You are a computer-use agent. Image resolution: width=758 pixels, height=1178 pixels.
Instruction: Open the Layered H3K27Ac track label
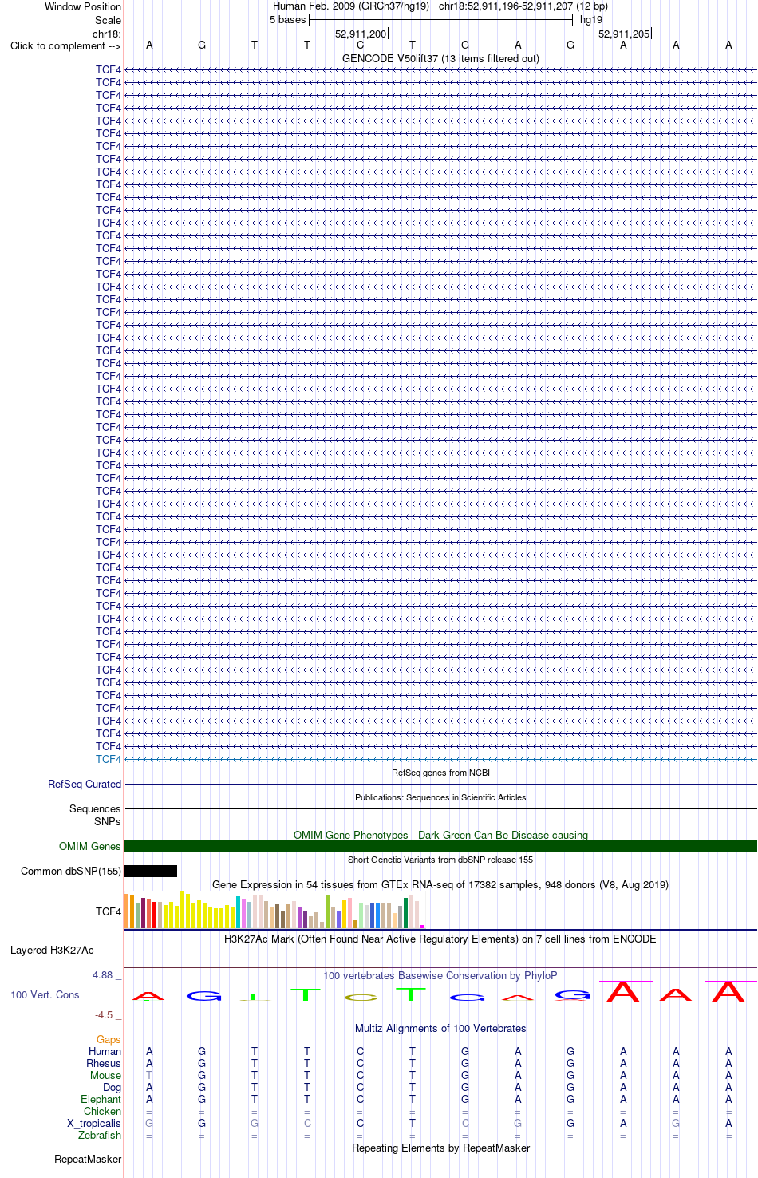(52, 950)
